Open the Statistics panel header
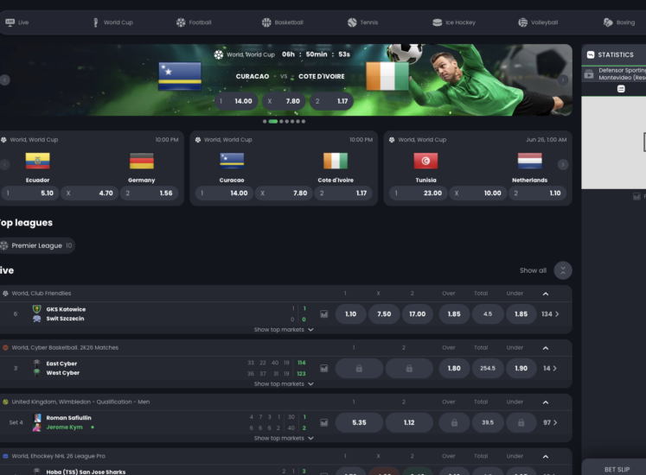 [x=614, y=54]
